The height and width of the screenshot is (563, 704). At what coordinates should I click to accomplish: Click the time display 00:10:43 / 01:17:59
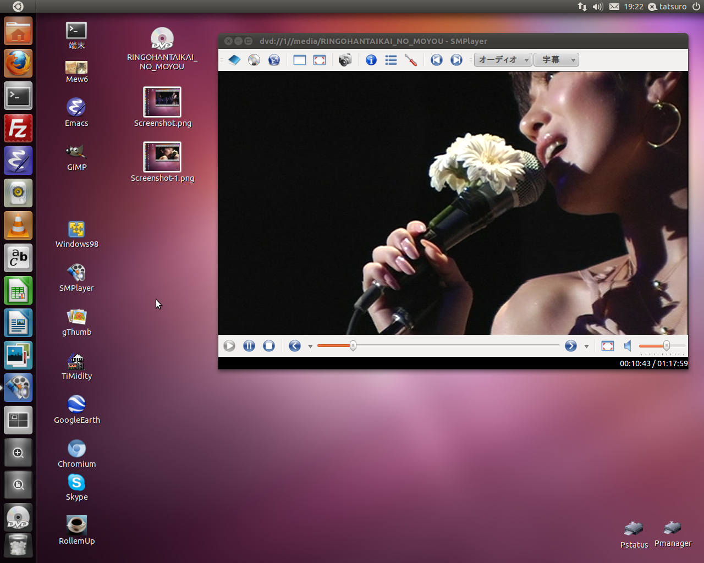click(653, 363)
